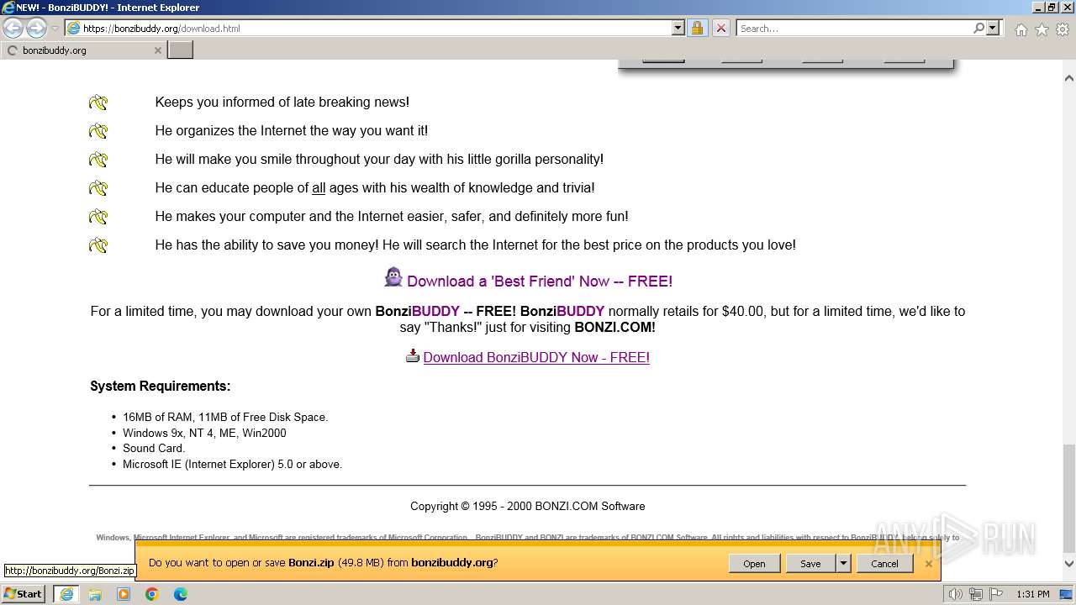Click '16MB of RAM, 11MB of Free Disk Space.' text
Viewport: 1076px width, 605px height.
(225, 417)
